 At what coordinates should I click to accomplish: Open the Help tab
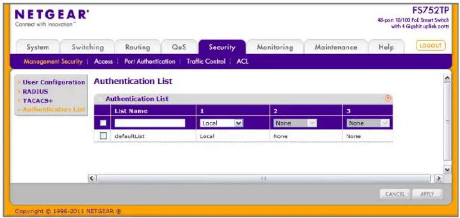386,47
